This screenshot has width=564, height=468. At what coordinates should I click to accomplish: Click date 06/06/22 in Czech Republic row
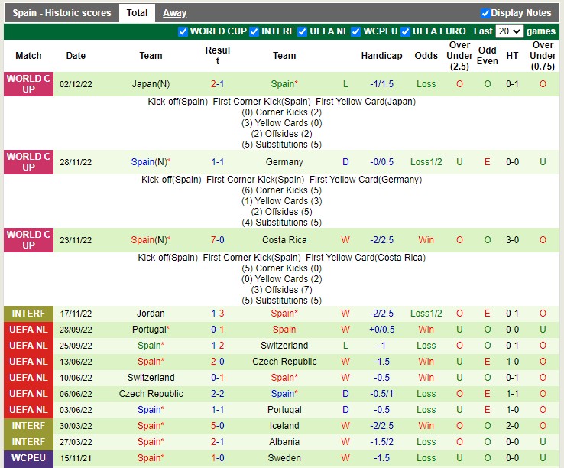76,394
